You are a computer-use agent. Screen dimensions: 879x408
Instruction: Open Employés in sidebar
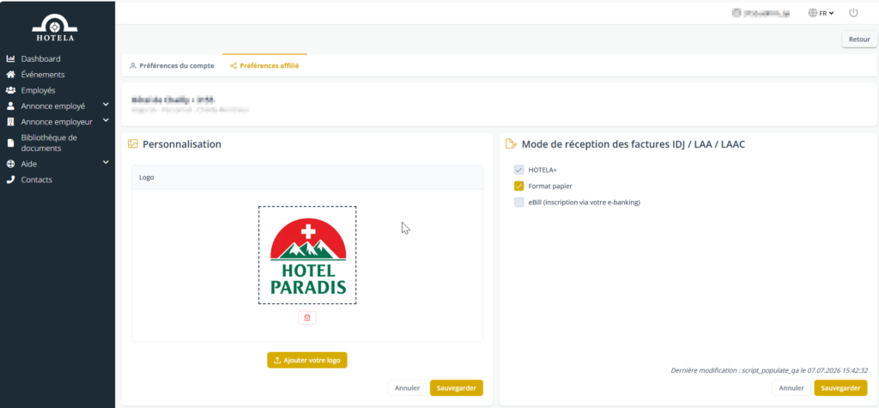[38, 90]
